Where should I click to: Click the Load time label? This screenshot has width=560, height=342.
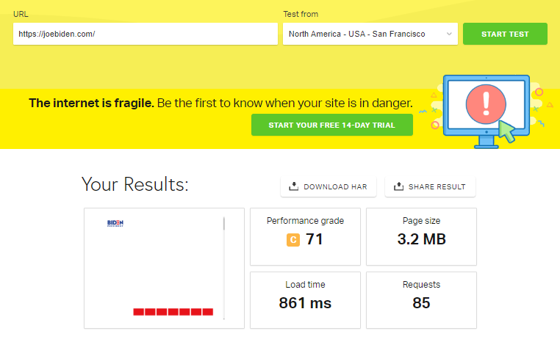306,285
